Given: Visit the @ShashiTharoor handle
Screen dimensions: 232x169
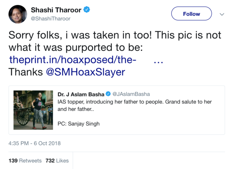Looking at the screenshot, I should [50, 18].
